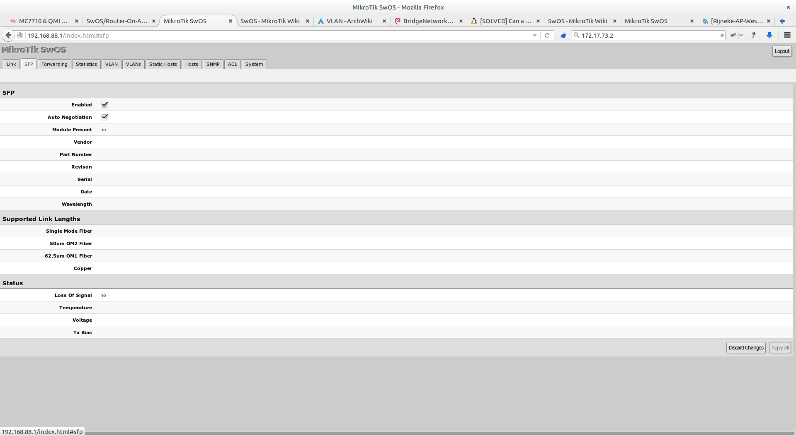Click the eyedropper toolbar icon
The width and height of the screenshot is (796, 436).
[753, 35]
